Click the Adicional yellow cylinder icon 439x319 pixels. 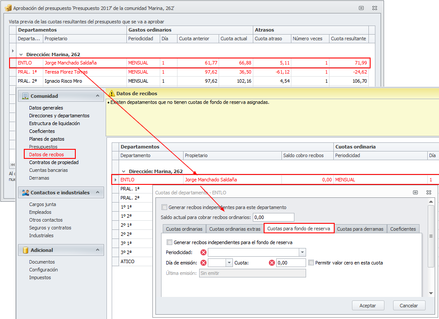coord(25,250)
